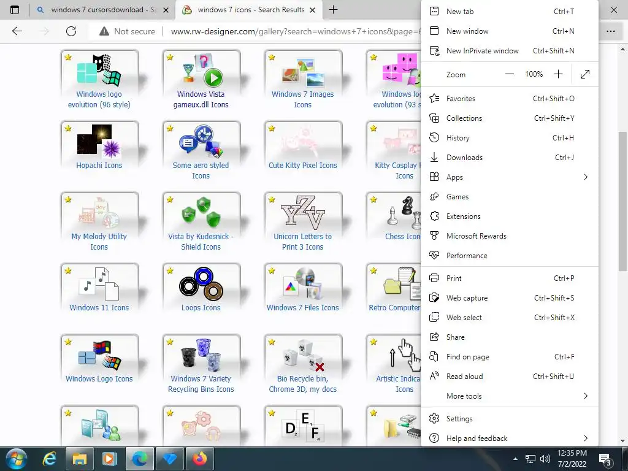Open Downloads menu item
The width and height of the screenshot is (628, 471).
[510, 158]
